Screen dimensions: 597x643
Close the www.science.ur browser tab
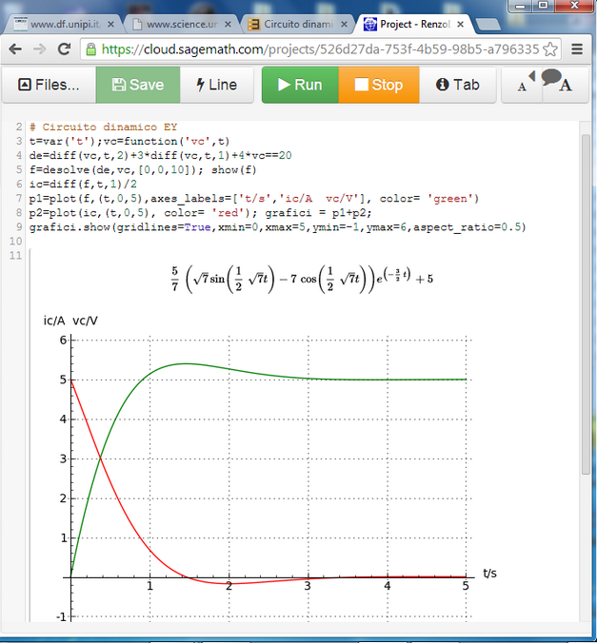click(229, 24)
